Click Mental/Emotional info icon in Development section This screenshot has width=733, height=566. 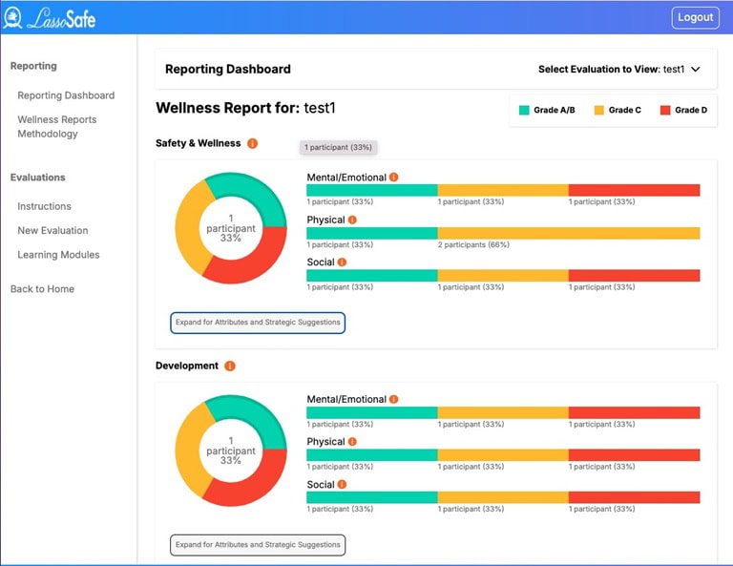393,400
